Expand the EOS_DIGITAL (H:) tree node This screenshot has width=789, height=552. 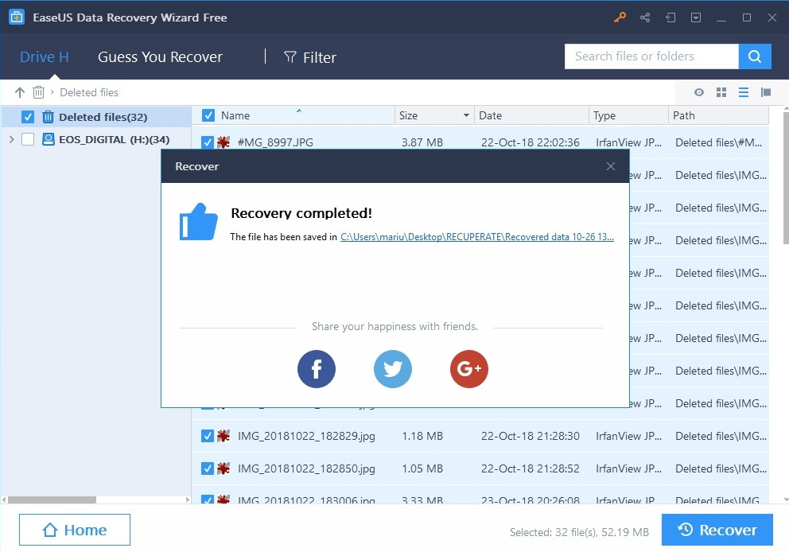(12, 139)
